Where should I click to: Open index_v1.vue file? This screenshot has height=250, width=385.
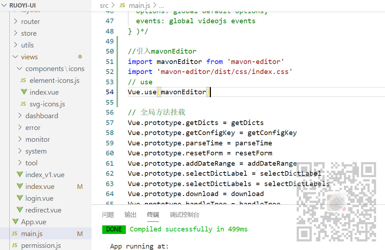click(45, 175)
